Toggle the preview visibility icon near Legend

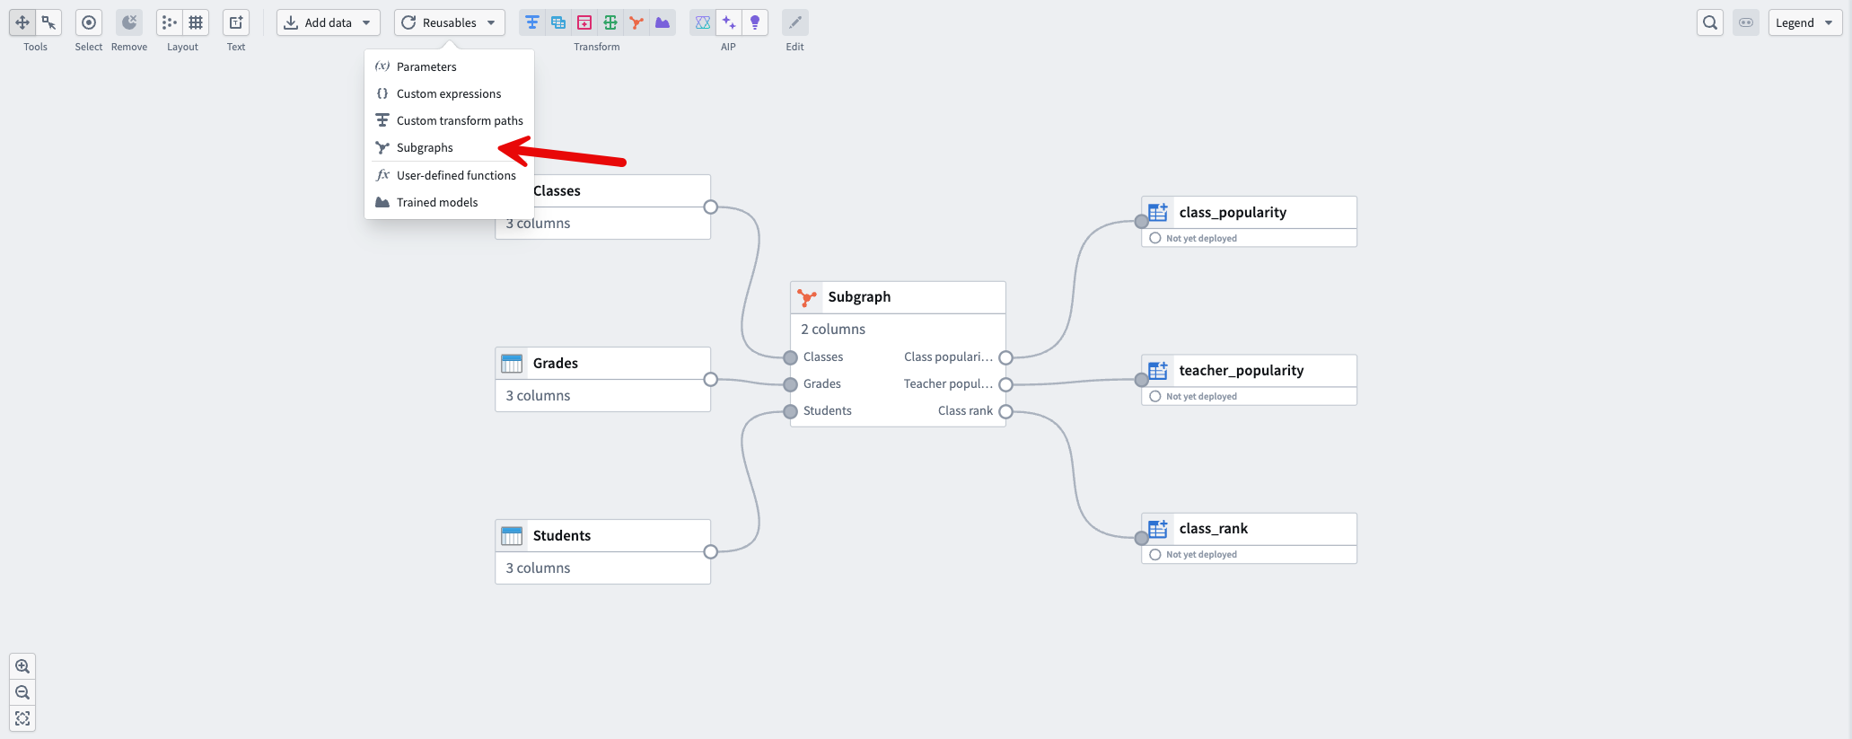[x=1746, y=22]
